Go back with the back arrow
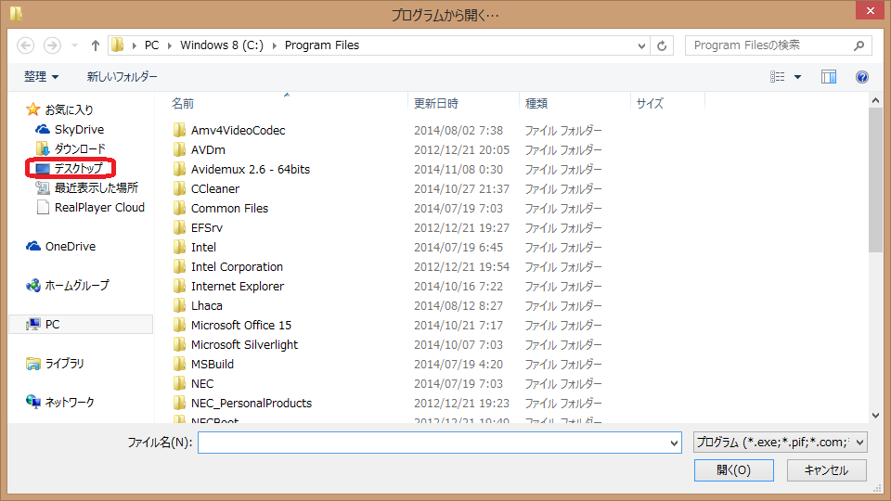The height and width of the screenshot is (501, 891). (x=26, y=45)
